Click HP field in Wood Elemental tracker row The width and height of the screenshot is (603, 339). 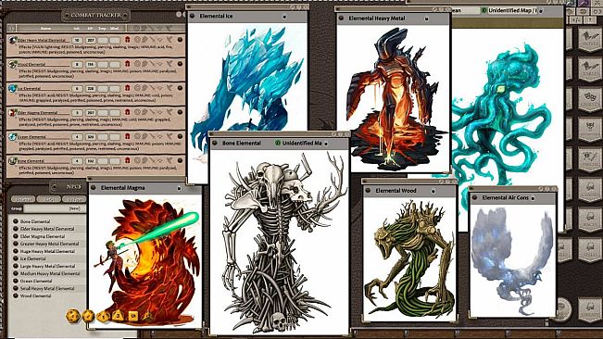pyautogui.click(x=91, y=64)
